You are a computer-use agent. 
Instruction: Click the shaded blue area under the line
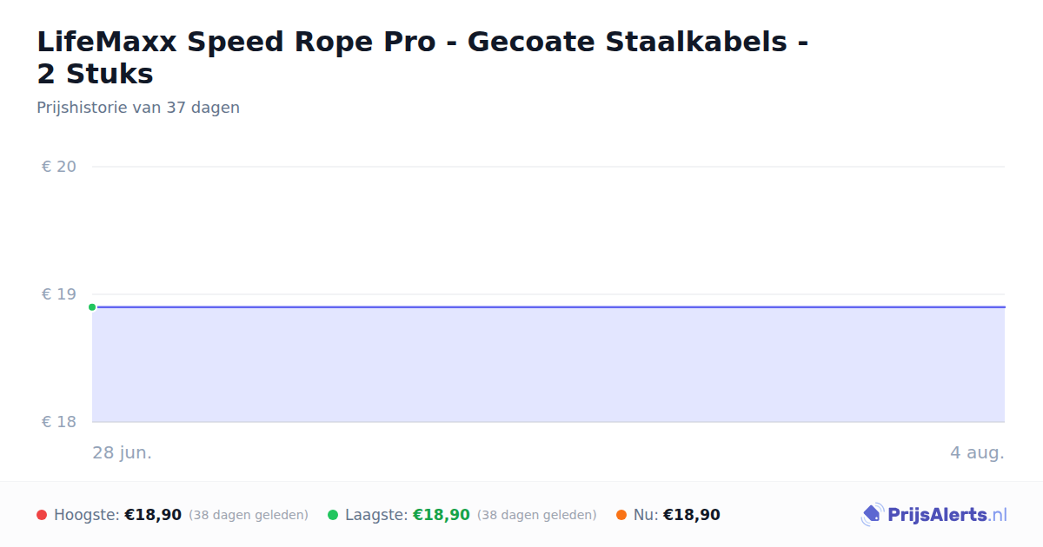tap(548, 365)
